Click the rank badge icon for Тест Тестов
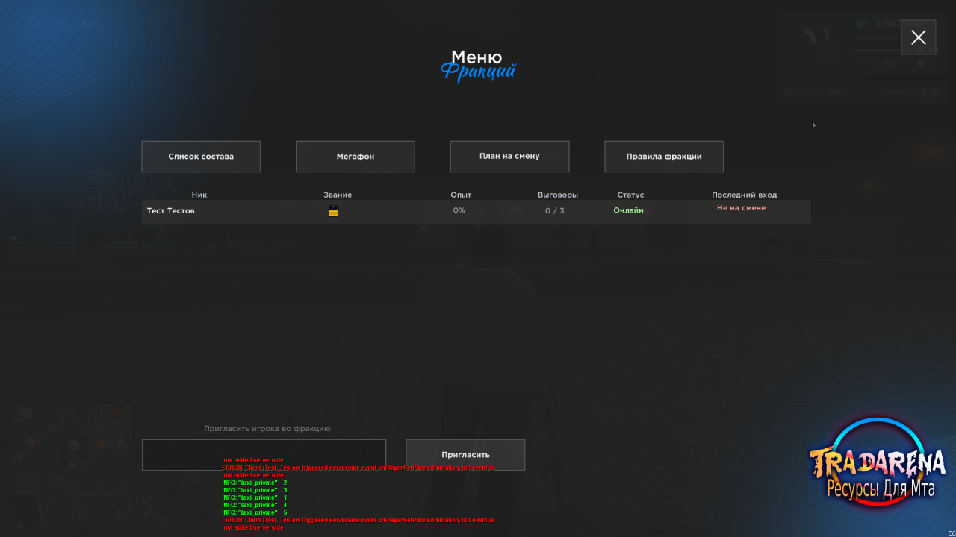 click(333, 211)
